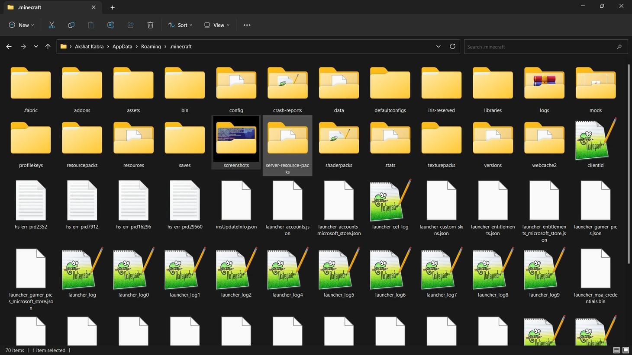Copy the selected folder via toolbar
This screenshot has width=632, height=355.
(71, 25)
